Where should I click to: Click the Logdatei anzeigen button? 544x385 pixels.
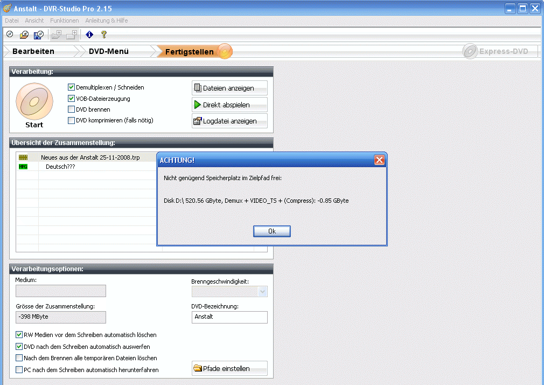(229, 121)
